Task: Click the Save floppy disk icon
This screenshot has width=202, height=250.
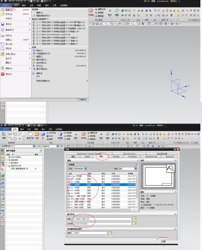Action: [2, 24]
